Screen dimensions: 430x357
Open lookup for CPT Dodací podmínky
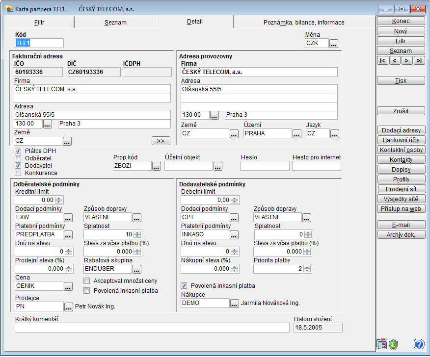coord(234,218)
